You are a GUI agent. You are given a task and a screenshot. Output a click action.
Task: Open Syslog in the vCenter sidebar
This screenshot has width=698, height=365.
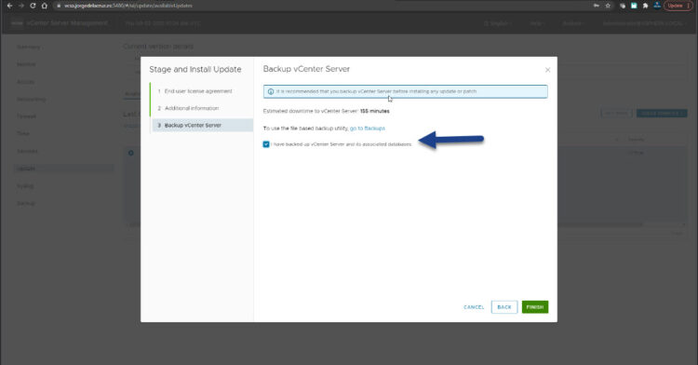point(25,186)
